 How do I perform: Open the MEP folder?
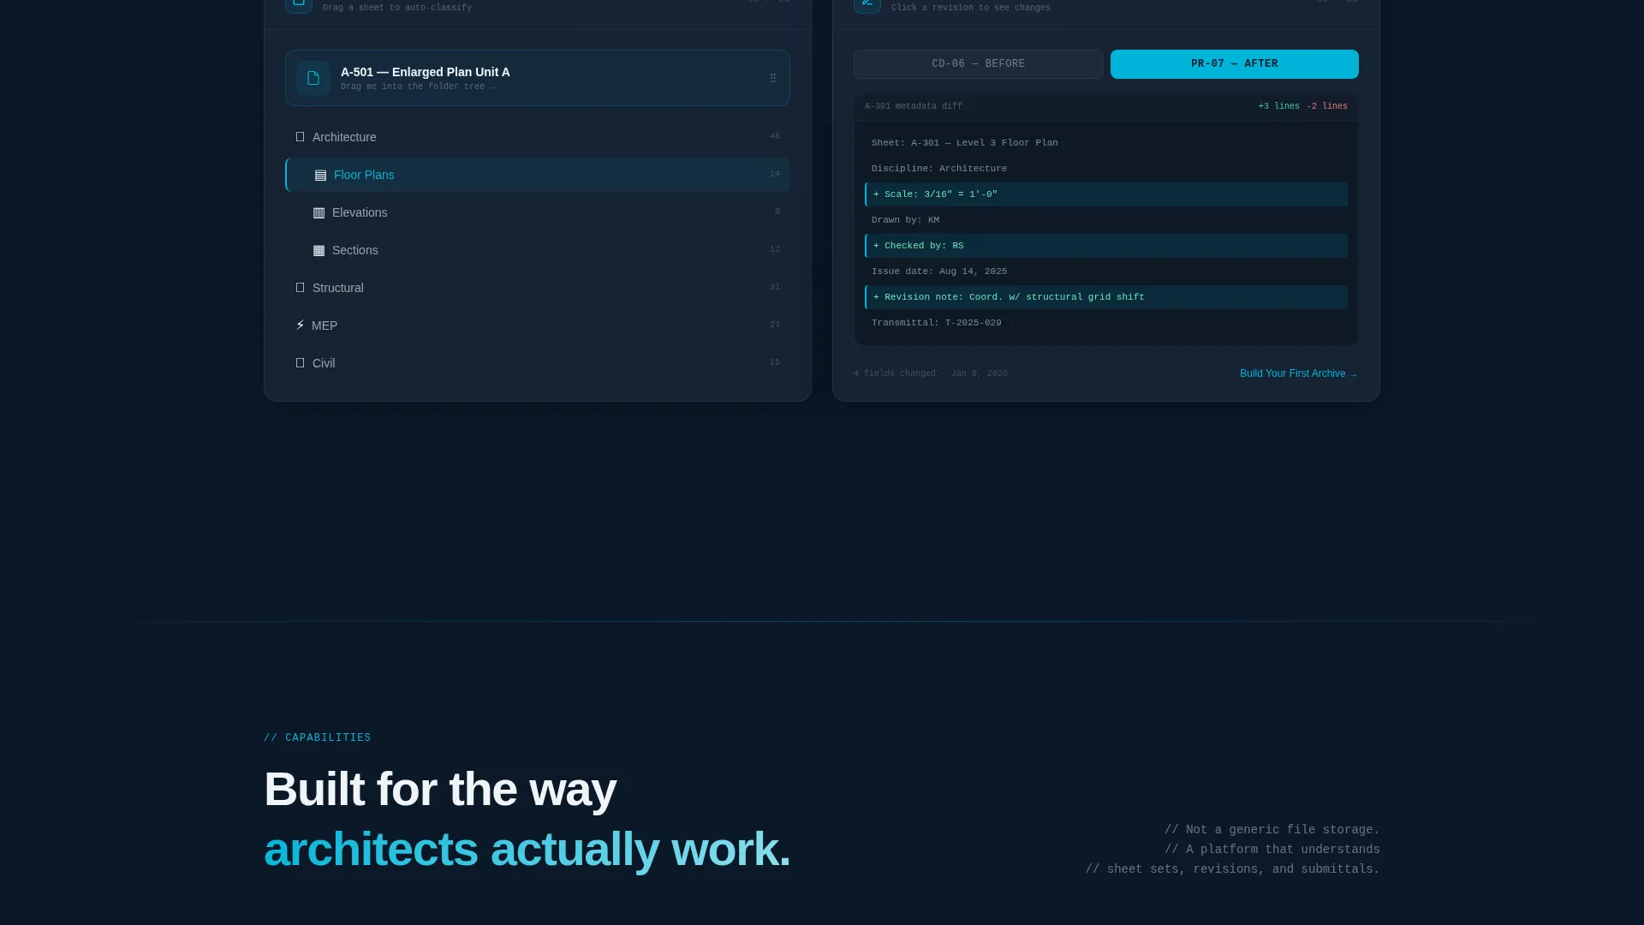tap(538, 325)
